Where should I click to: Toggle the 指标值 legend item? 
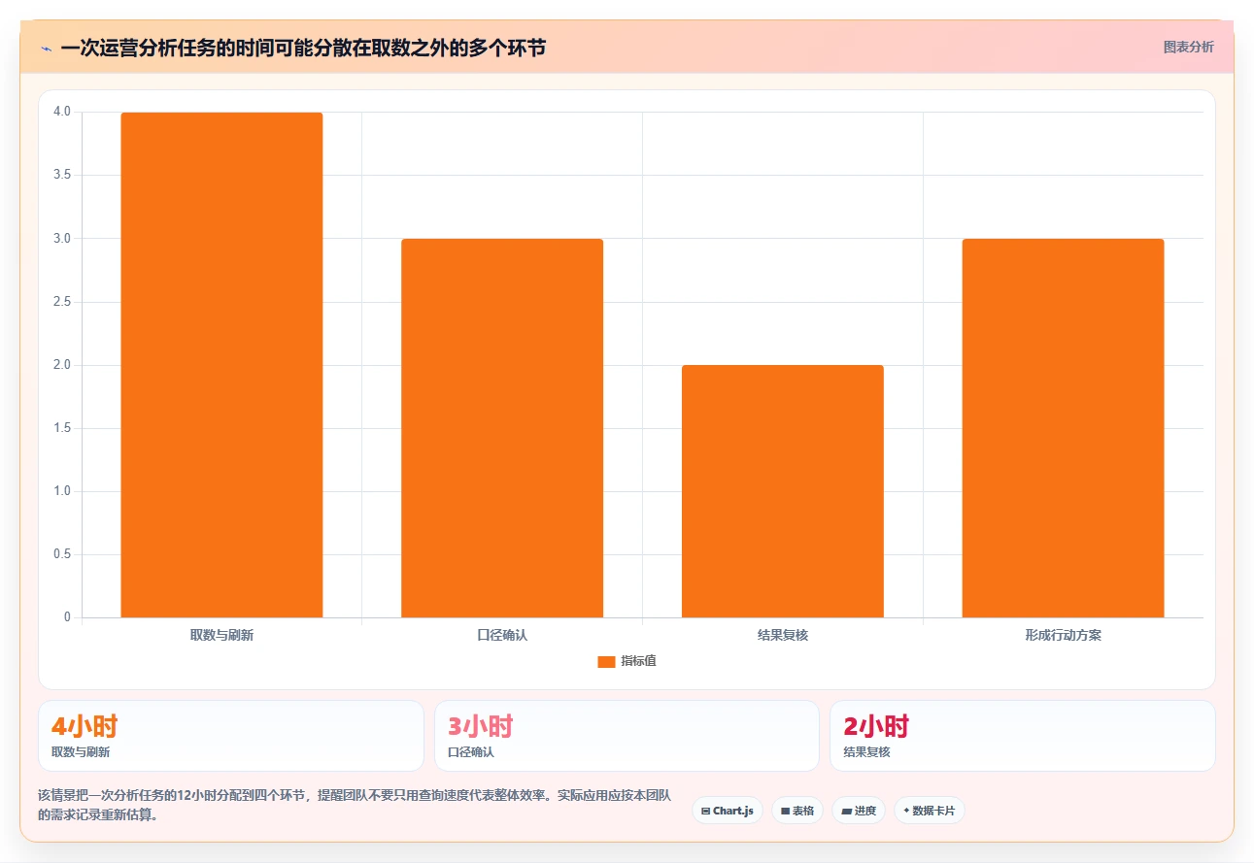(x=627, y=661)
